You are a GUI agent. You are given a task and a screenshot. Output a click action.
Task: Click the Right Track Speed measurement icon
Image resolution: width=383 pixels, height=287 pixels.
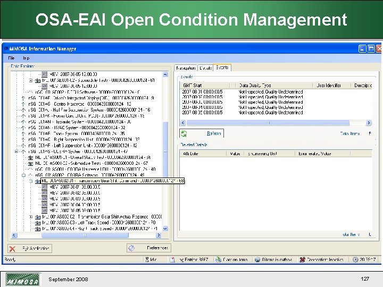[38, 229]
